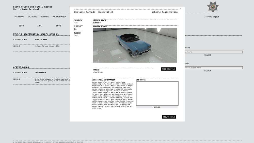Close the Vehicle Registration popup
The image size is (254, 143).
181,9
